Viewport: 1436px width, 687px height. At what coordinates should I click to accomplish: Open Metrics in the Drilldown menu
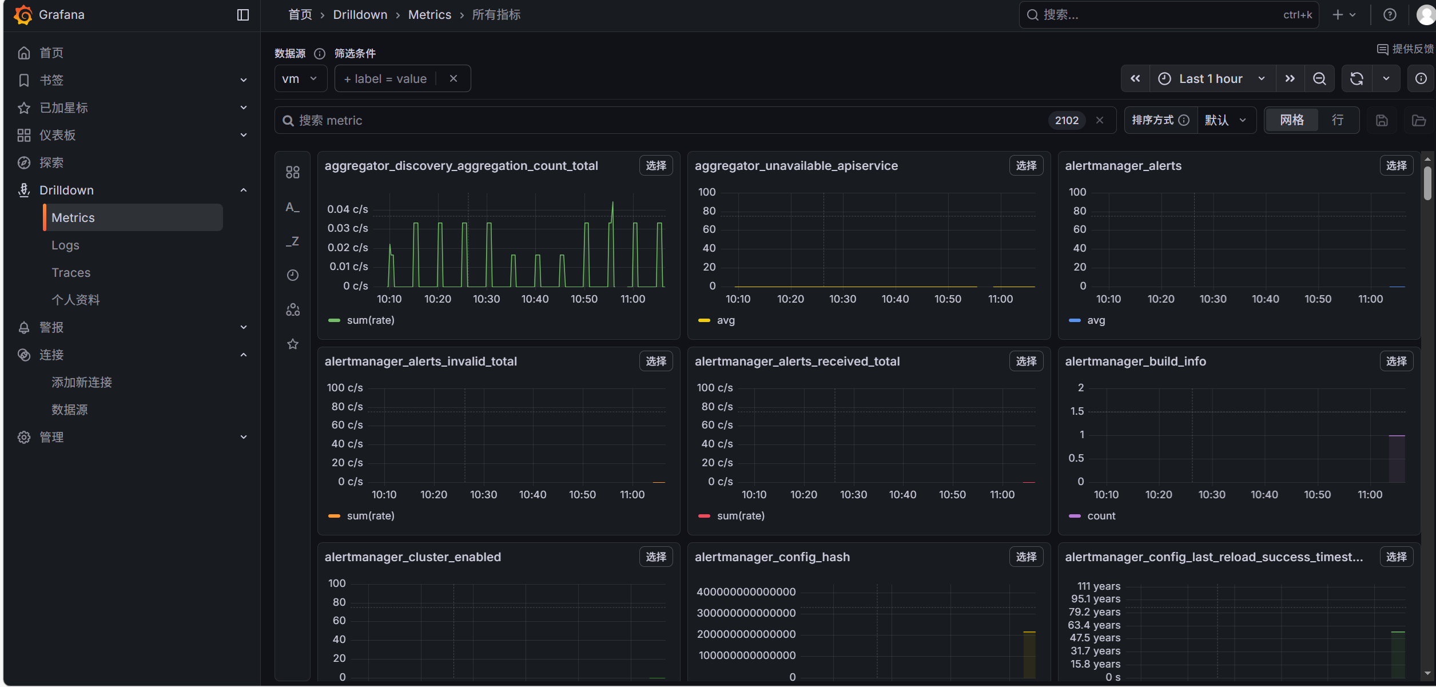click(x=133, y=218)
